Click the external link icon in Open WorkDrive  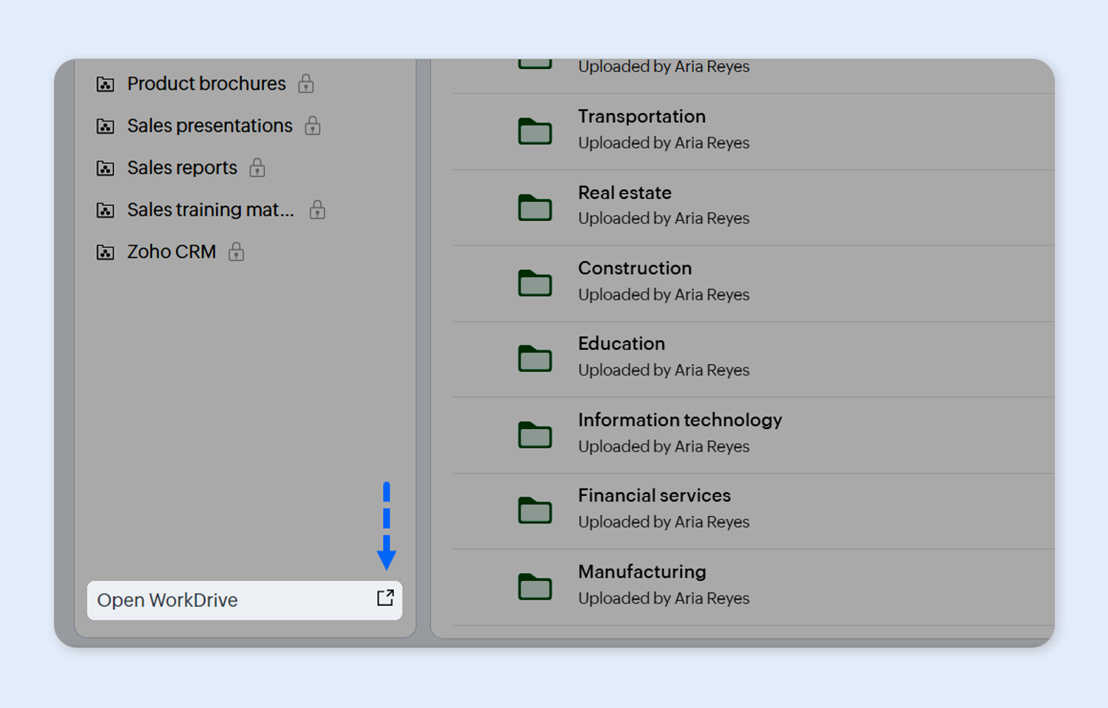pos(385,598)
